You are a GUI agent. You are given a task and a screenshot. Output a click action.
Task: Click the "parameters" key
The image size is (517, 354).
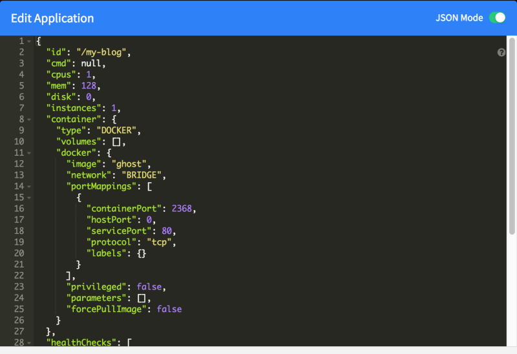[x=96, y=298]
